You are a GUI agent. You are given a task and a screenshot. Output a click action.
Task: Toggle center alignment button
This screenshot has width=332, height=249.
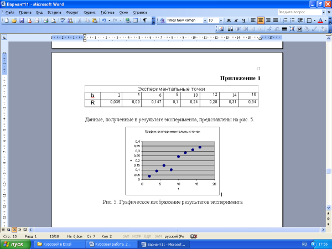260,20
